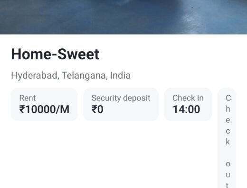Tap the property header photo
This screenshot has width=247, height=188.
tap(123, 17)
